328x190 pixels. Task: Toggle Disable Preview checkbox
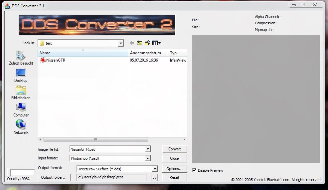pos(194,170)
